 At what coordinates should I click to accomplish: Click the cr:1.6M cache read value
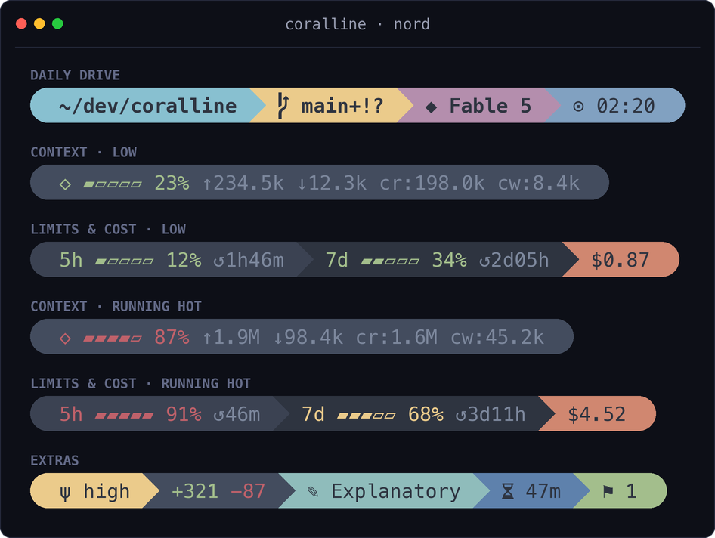pyautogui.click(x=397, y=338)
